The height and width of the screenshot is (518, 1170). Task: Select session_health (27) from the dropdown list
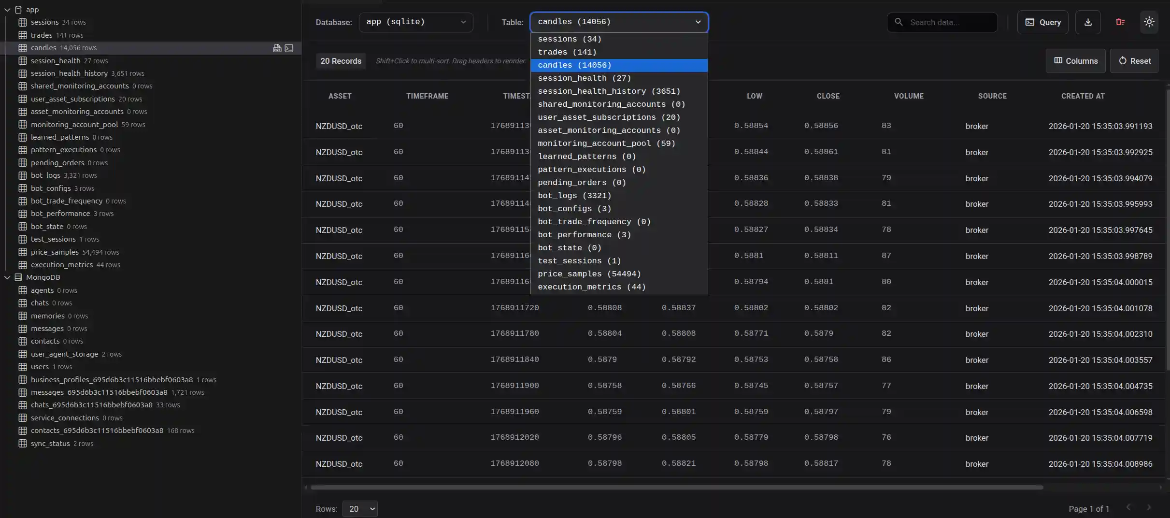tap(585, 78)
